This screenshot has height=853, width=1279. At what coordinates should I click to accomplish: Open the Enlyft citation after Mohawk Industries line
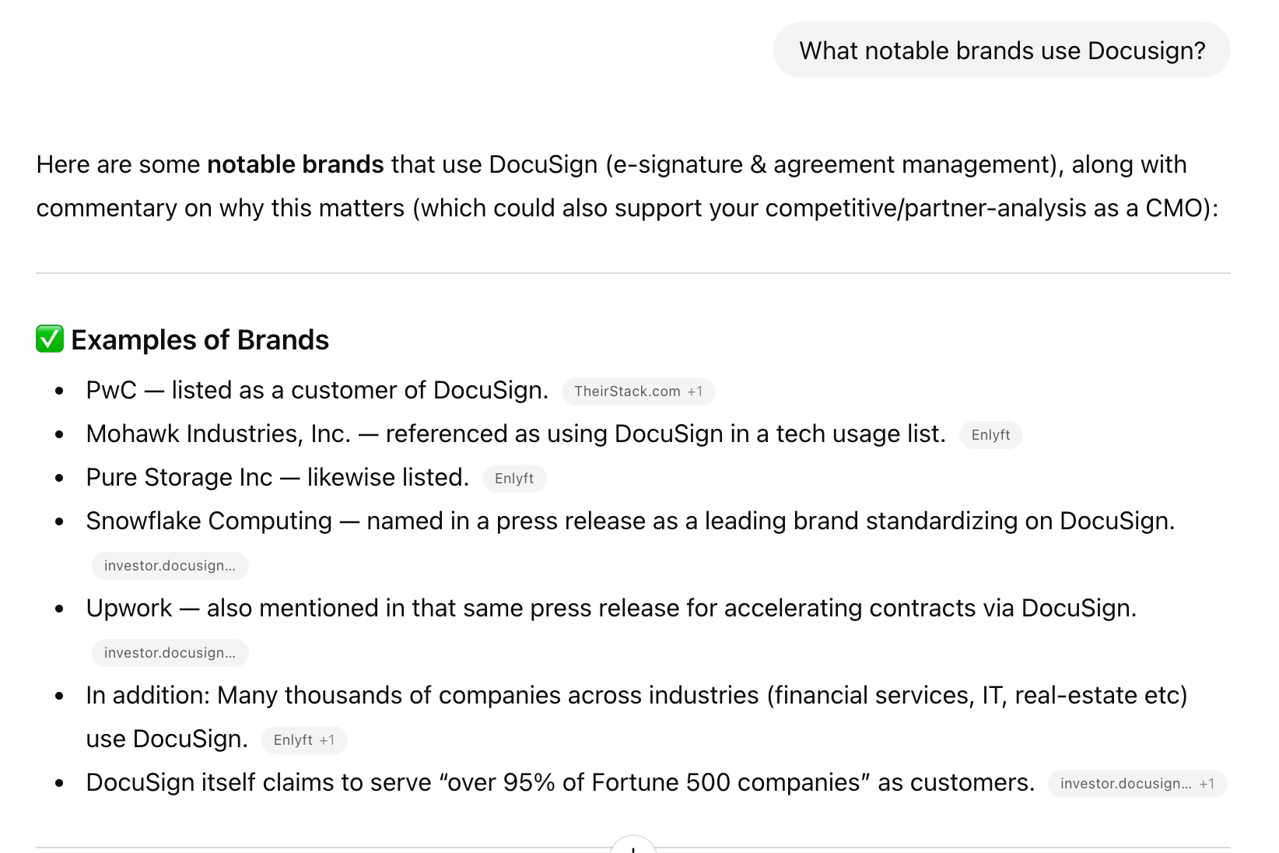[990, 435]
